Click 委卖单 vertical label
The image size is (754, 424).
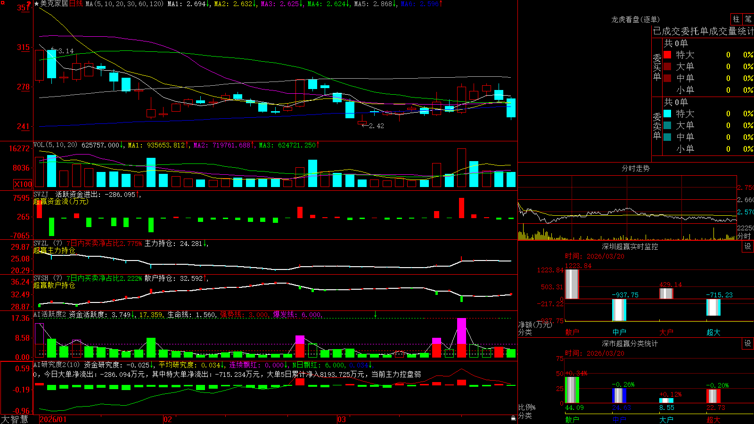(657, 126)
